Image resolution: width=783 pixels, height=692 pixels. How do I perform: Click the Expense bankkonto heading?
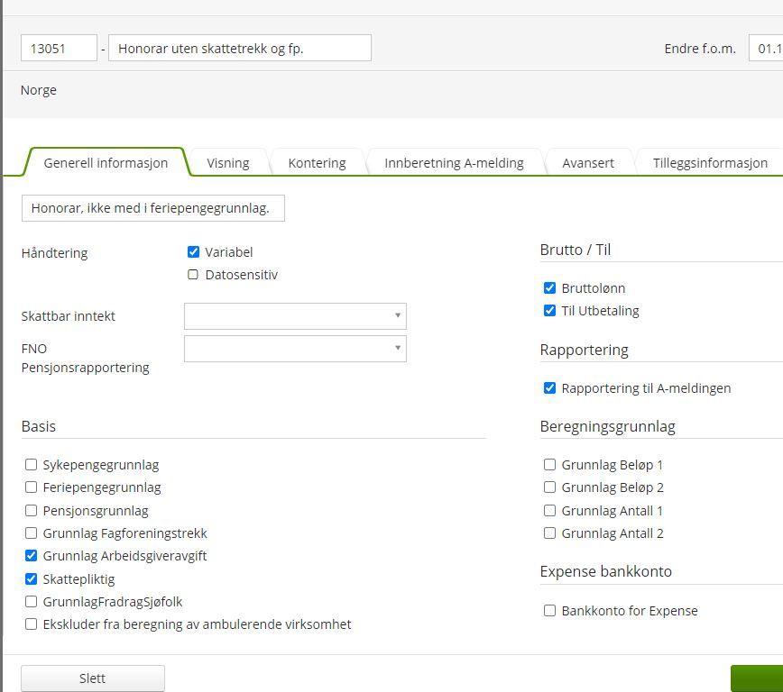click(x=605, y=571)
